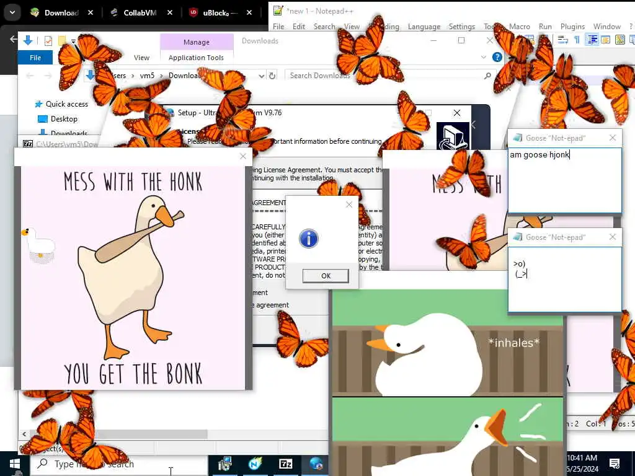Click the vm5 breadcrumb in address bar
This screenshot has width=635, height=476.
click(147, 76)
